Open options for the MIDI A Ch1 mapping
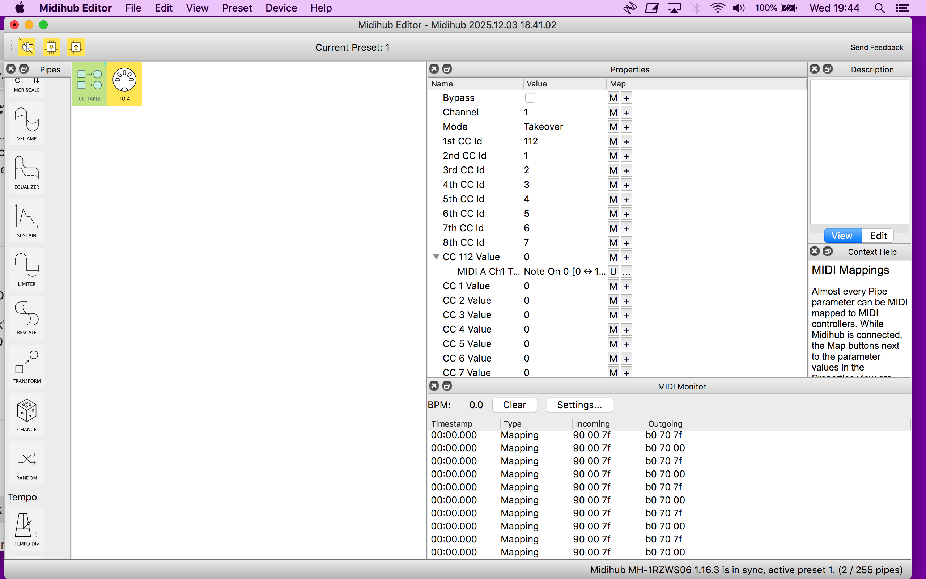The width and height of the screenshot is (926, 579). pos(626,272)
